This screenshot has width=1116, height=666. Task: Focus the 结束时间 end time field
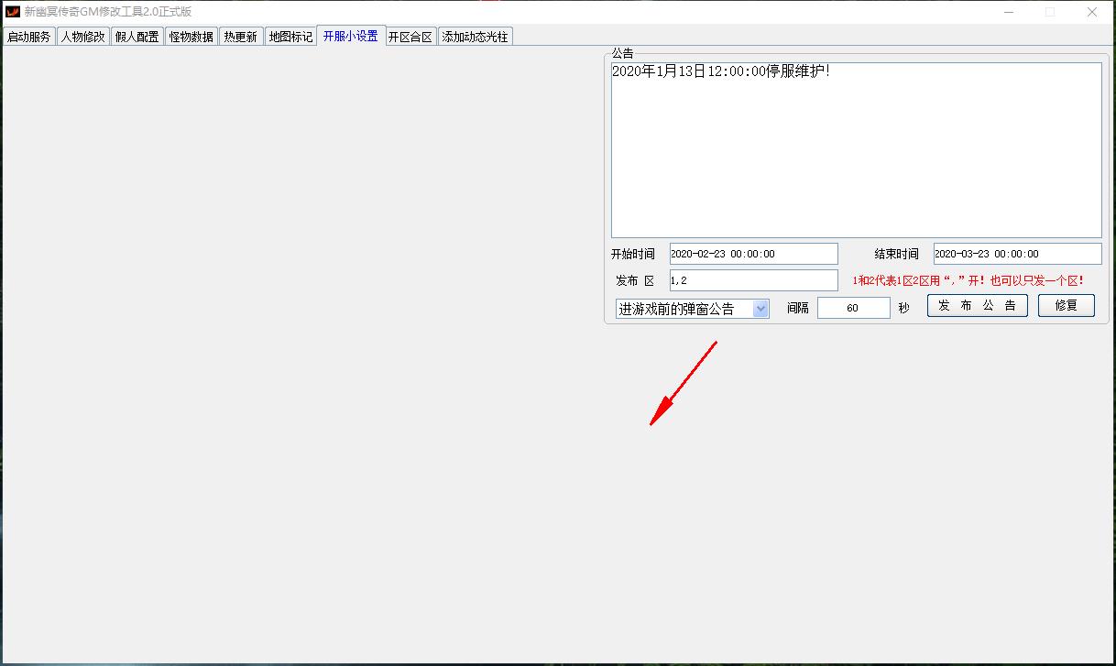point(1017,254)
